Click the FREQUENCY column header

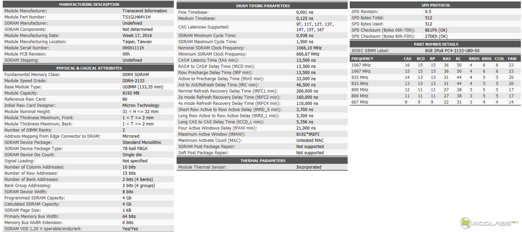(362, 59)
